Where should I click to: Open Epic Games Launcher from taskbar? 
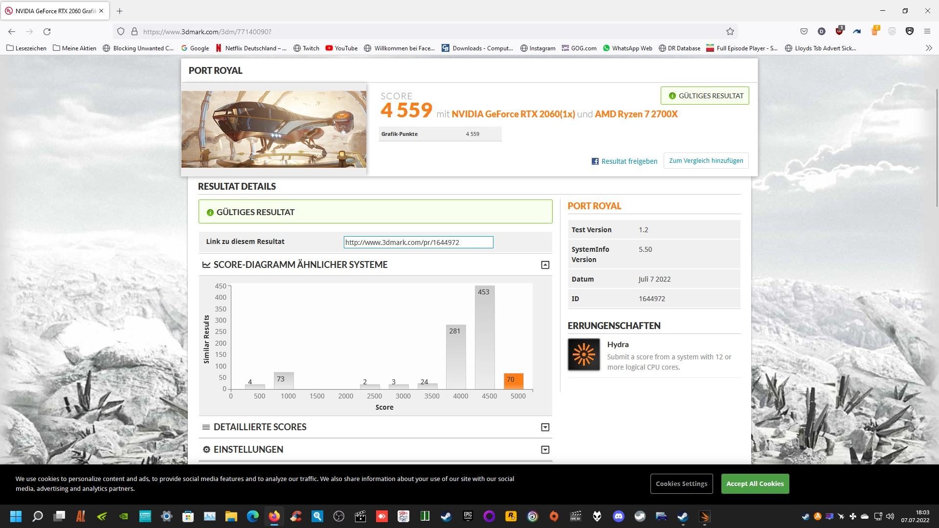click(x=468, y=516)
